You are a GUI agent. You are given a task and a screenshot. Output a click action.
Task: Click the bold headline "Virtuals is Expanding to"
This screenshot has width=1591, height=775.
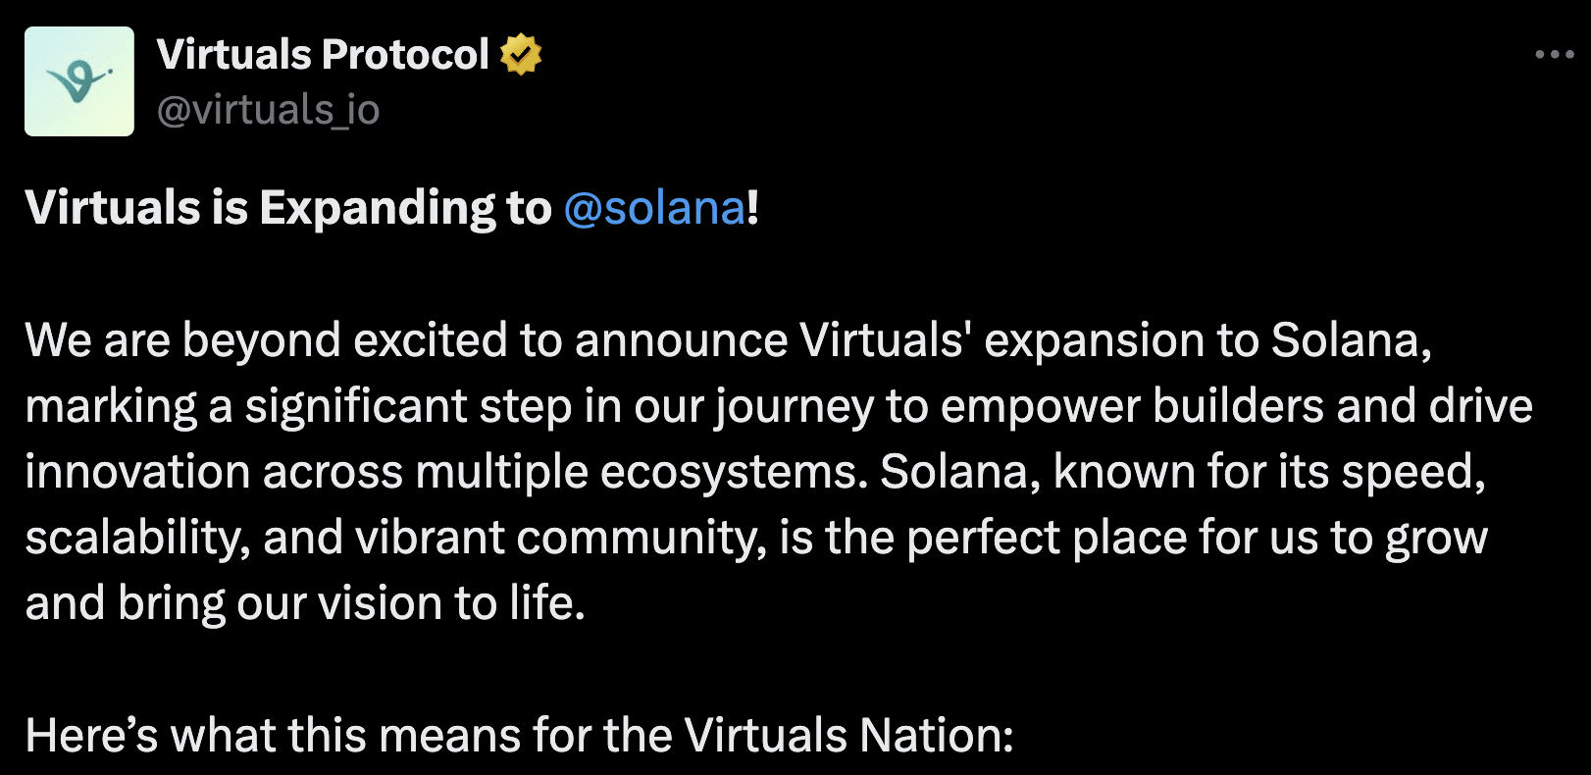coord(288,208)
